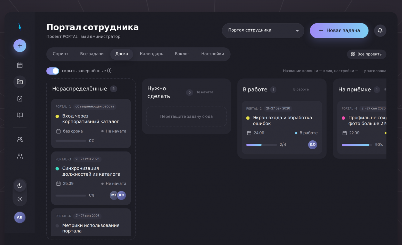Click ДО assignee avatar on PORTAL-3 card
This screenshot has width=402, height=245.
click(x=122, y=195)
